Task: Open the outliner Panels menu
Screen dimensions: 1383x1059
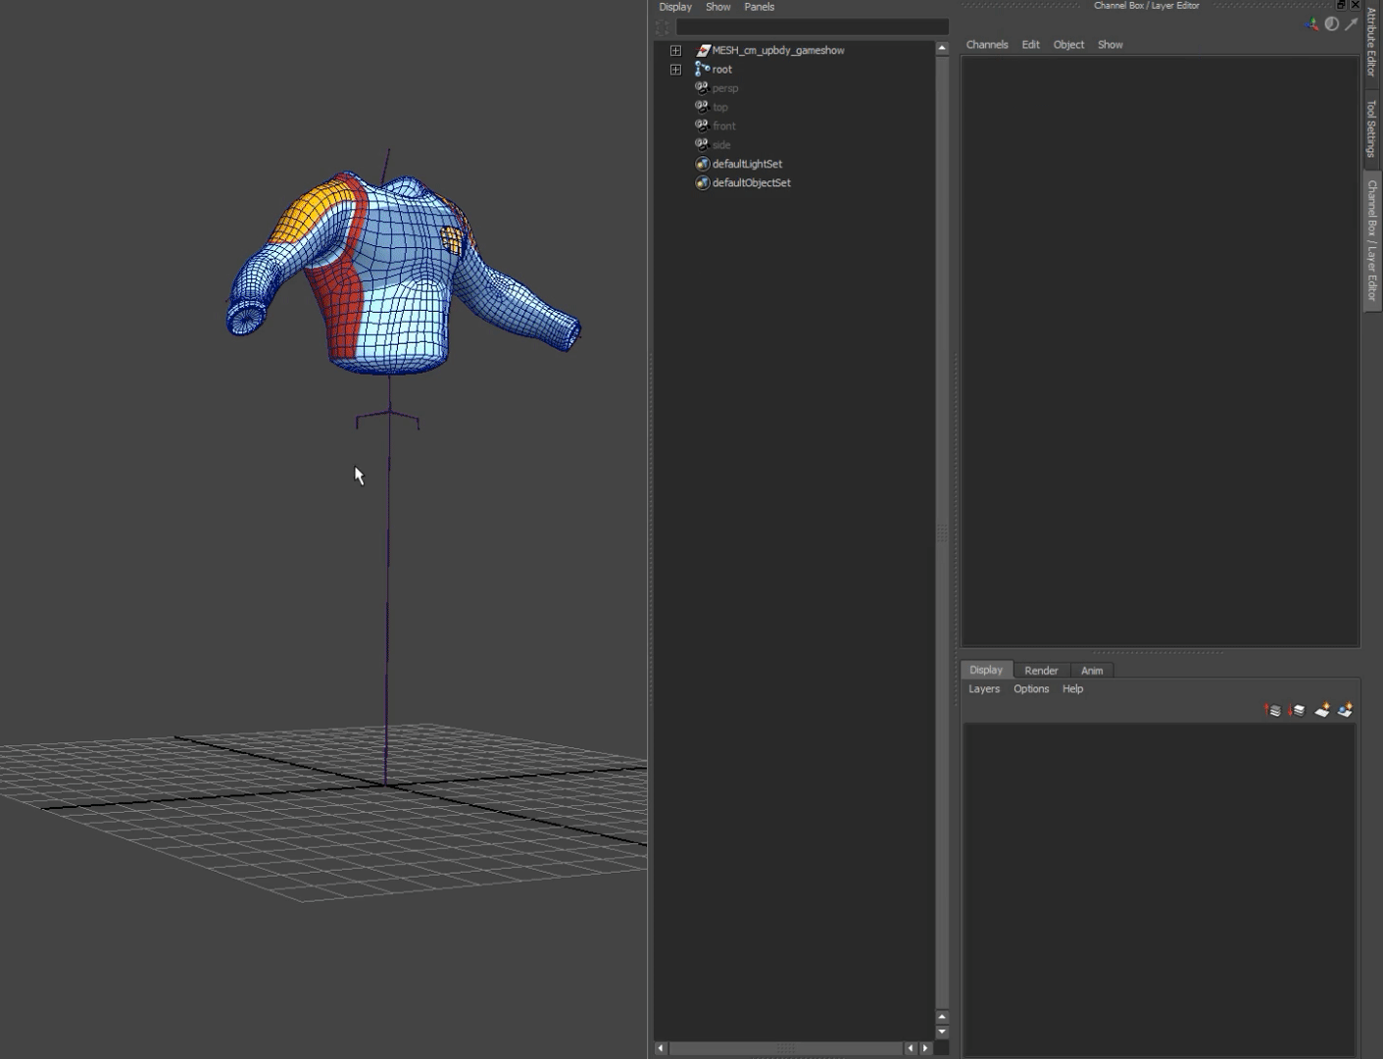Action: (760, 7)
